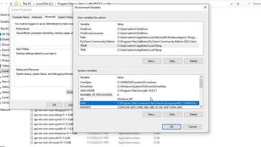Image resolution: width=261 pixels, height=147 pixels.
Task: Select api-ms-win-core-sysinfo file
Action: click(x=53, y=129)
